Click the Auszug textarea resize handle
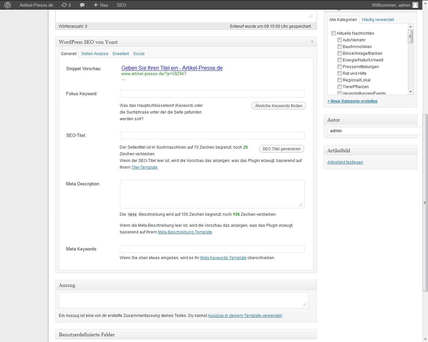 [x=304, y=304]
